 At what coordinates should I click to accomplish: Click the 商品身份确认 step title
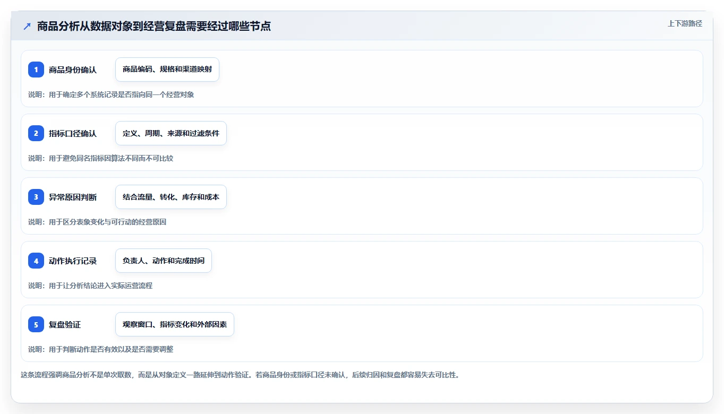click(73, 70)
